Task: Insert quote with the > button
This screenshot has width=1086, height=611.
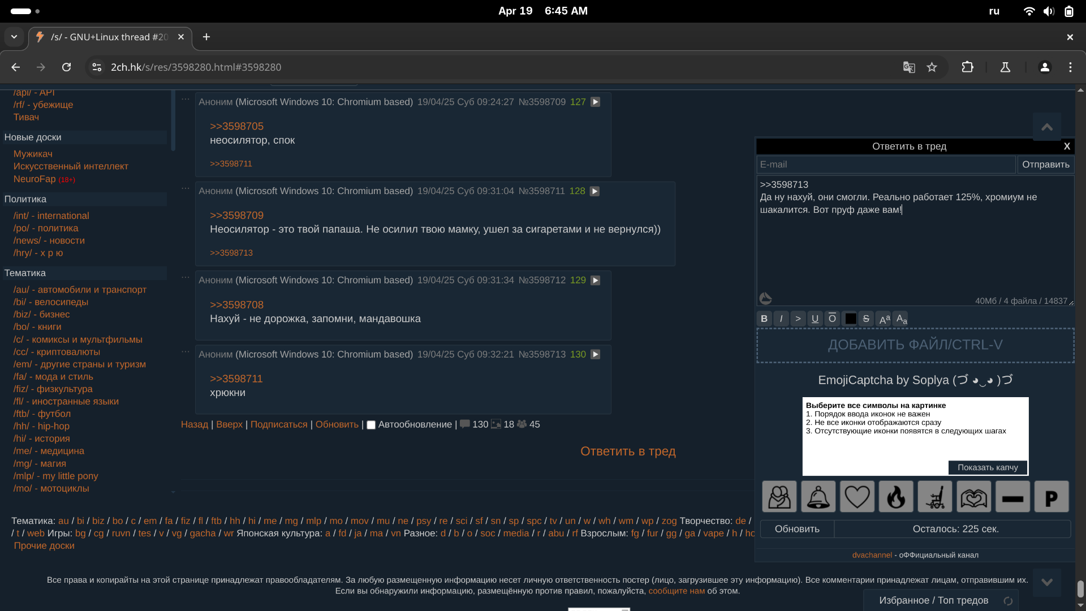Action: [x=798, y=319]
